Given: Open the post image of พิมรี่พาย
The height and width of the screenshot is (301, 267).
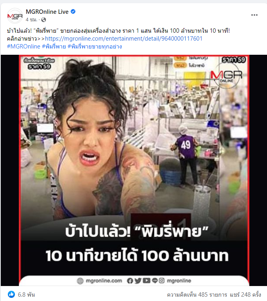Looking at the screenshot, I should coord(134,170).
